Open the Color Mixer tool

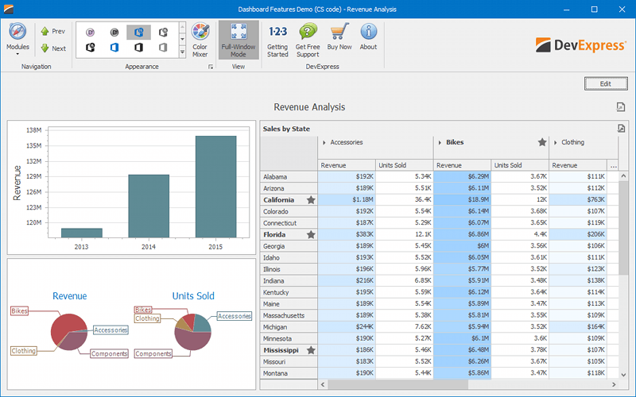pos(200,40)
